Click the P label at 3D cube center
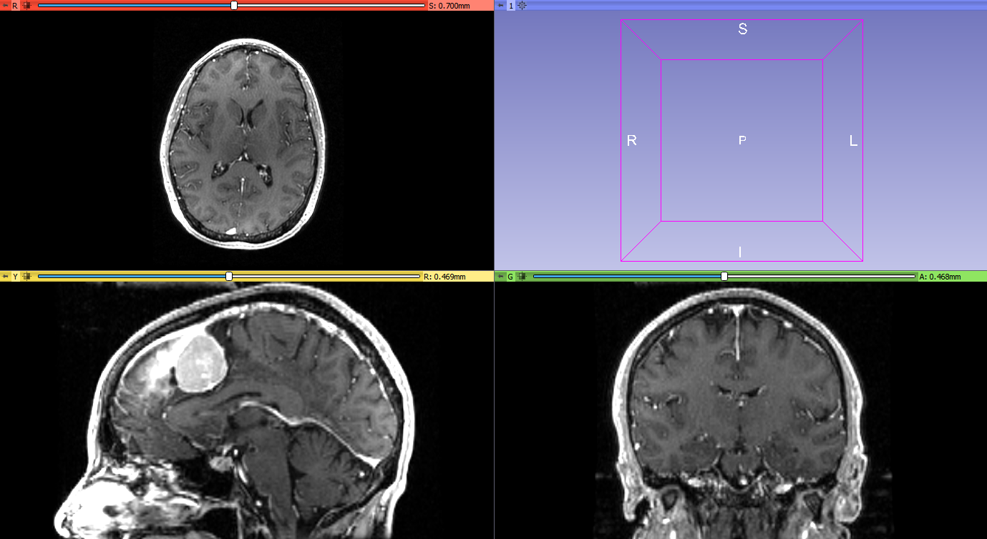Viewport: 987px width, 539px height. click(742, 140)
